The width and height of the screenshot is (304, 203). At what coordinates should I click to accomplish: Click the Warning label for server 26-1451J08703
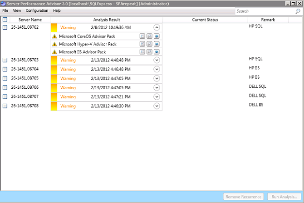pos(68,60)
